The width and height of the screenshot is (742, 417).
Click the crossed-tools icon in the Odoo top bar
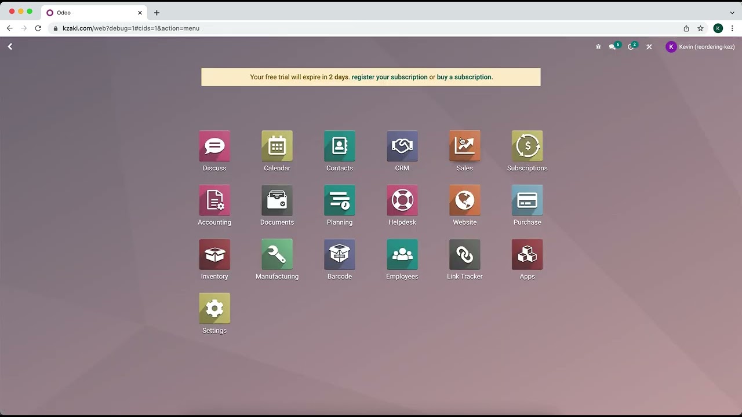click(649, 47)
